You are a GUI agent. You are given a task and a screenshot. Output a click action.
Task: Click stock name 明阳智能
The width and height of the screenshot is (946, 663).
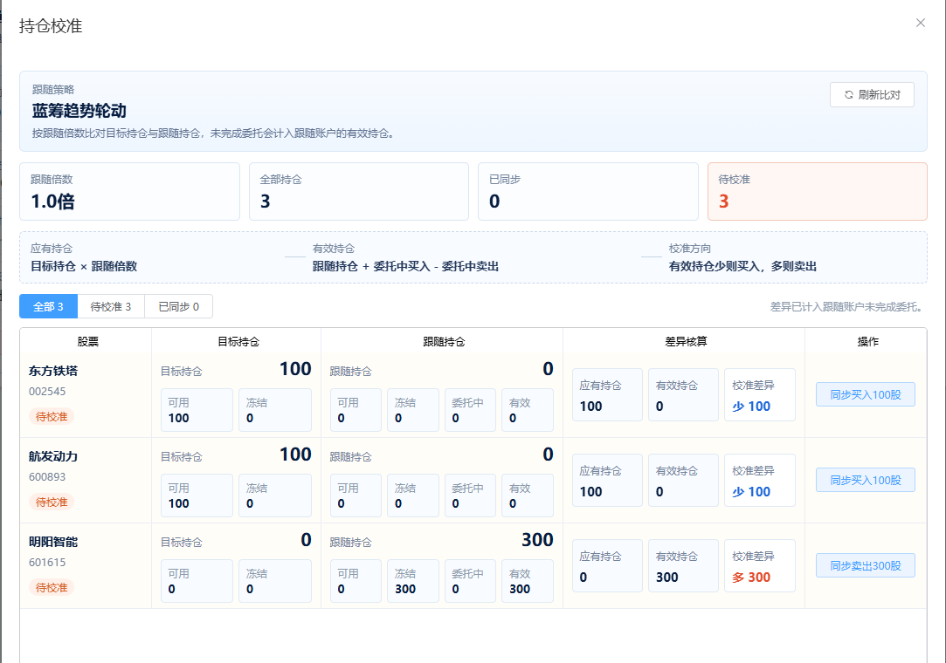tap(53, 542)
